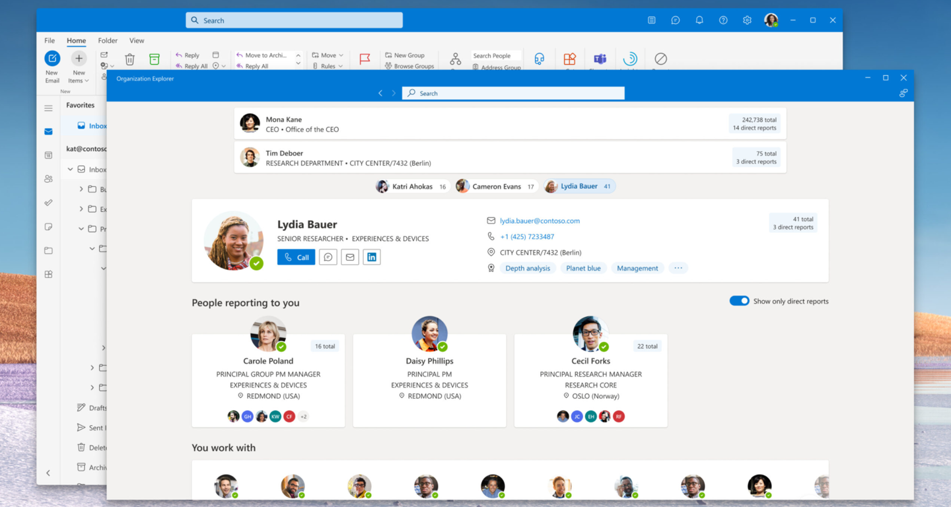Click the red Follow Up flag icon
The image size is (951, 507).
365,59
